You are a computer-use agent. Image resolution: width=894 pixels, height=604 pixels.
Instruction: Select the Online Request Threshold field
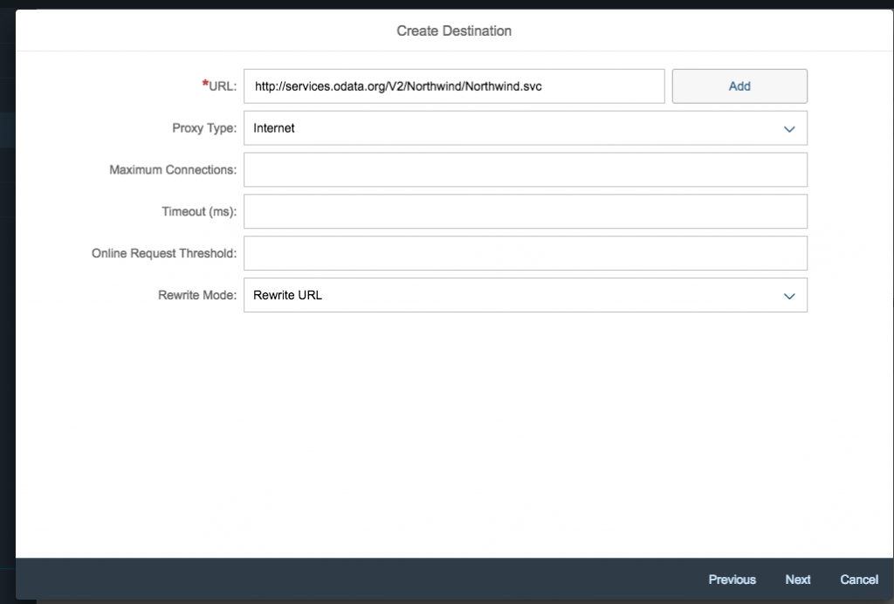[525, 253]
